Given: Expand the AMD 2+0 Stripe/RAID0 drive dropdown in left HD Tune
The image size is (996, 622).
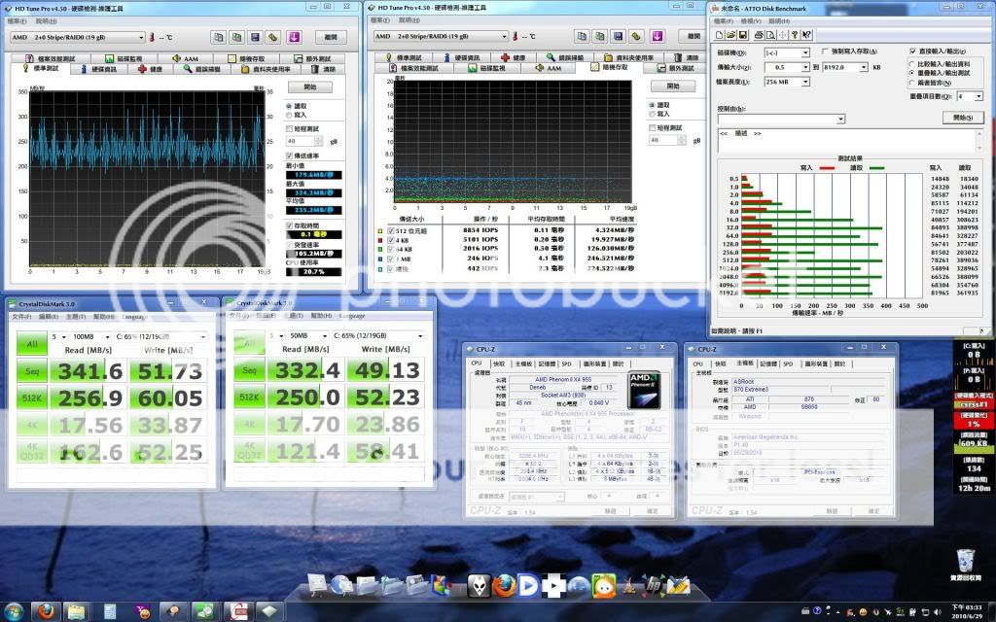Looking at the screenshot, I should [142, 37].
